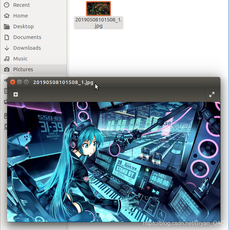The image size is (229, 230).
Task: Click the 20190508101508_1.jpg file name label
Action: (x=98, y=23)
